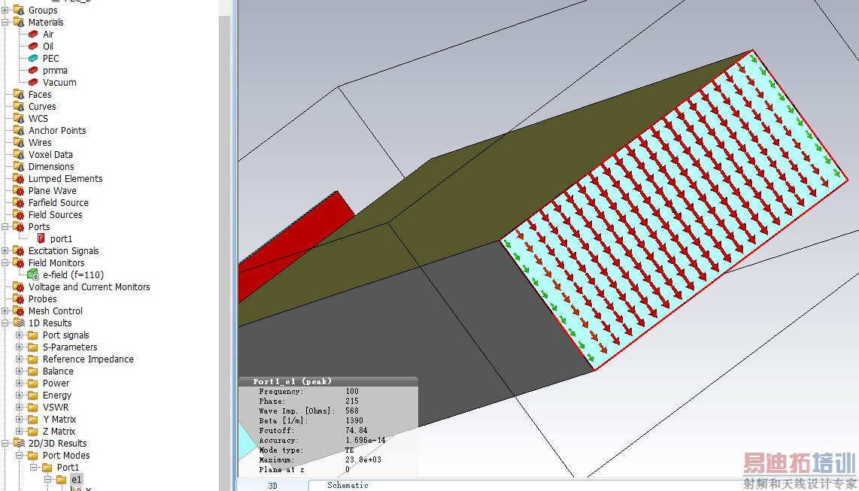Click the Wires folder icon
This screenshot has width=859, height=491.
(19, 142)
